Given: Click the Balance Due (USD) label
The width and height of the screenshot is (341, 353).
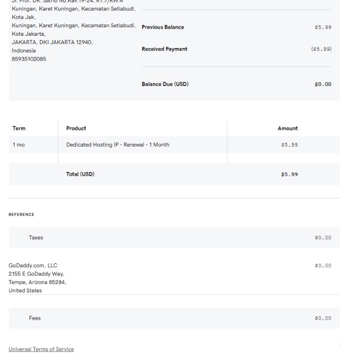Looking at the screenshot, I should coord(165,85).
